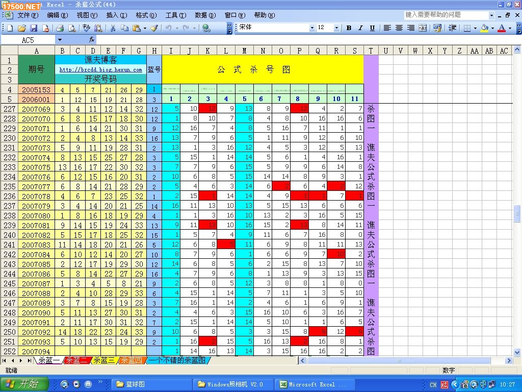Click the Windows 开始 start button

pyautogui.click(x=24, y=384)
